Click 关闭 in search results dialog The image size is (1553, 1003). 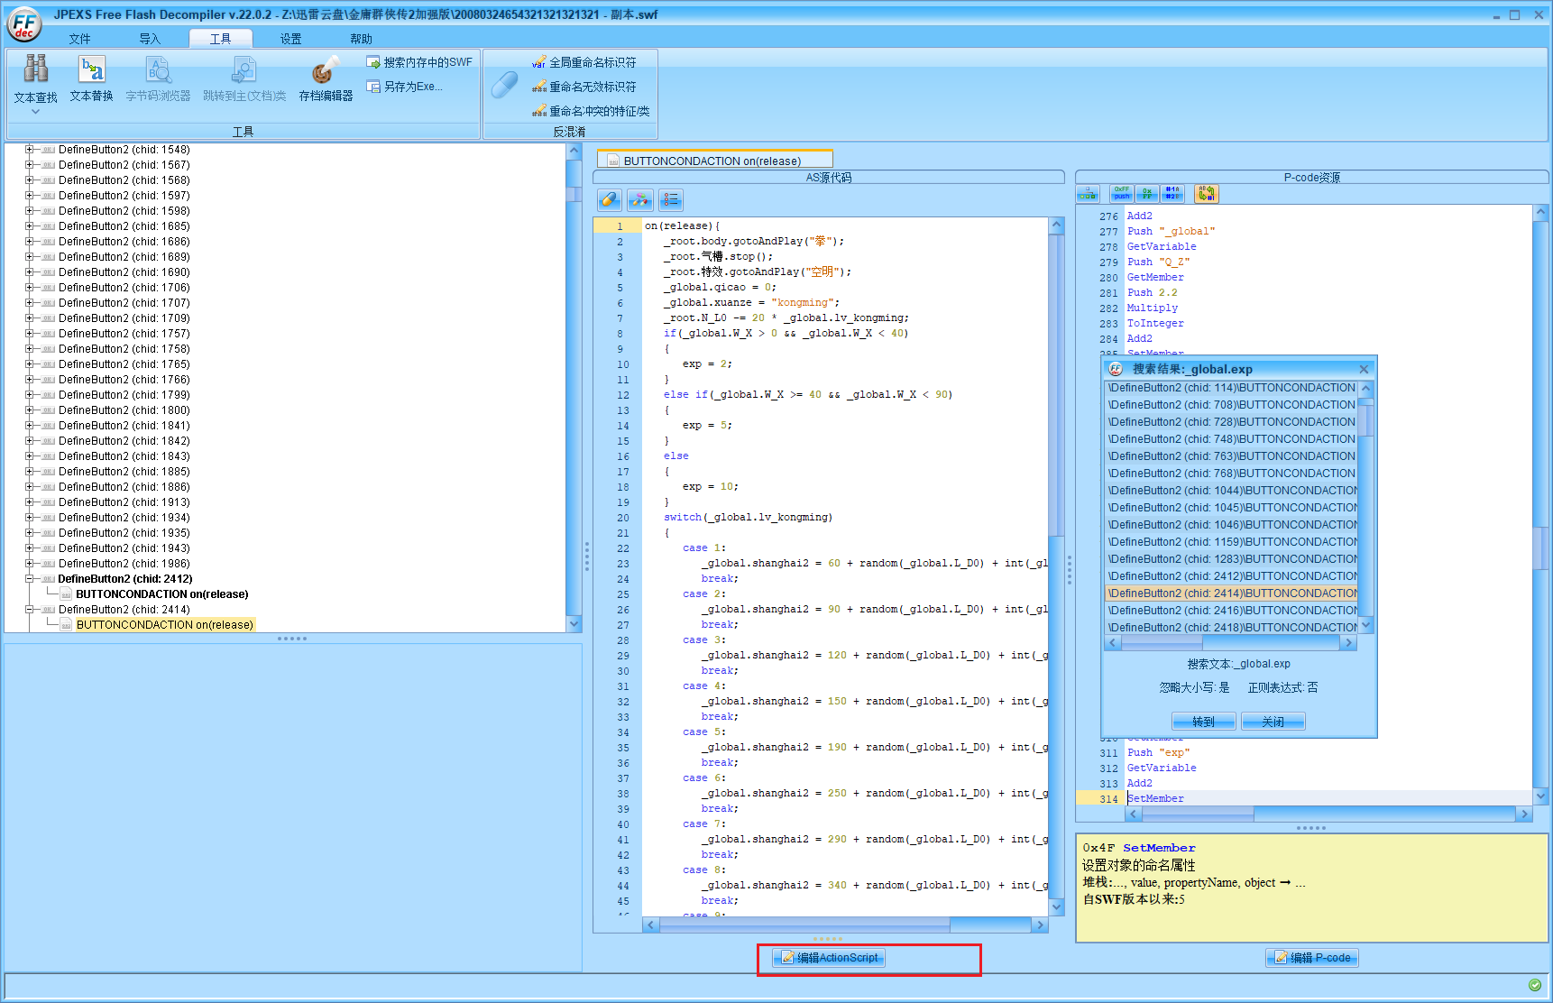1273,722
